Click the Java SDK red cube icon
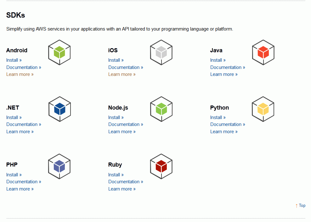This screenshot has width=311, height=222. [263, 52]
